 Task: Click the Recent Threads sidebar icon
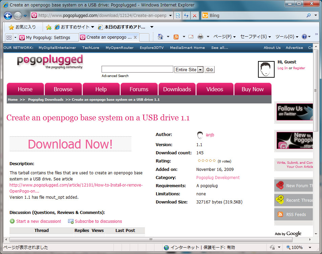pyautogui.click(x=280, y=200)
